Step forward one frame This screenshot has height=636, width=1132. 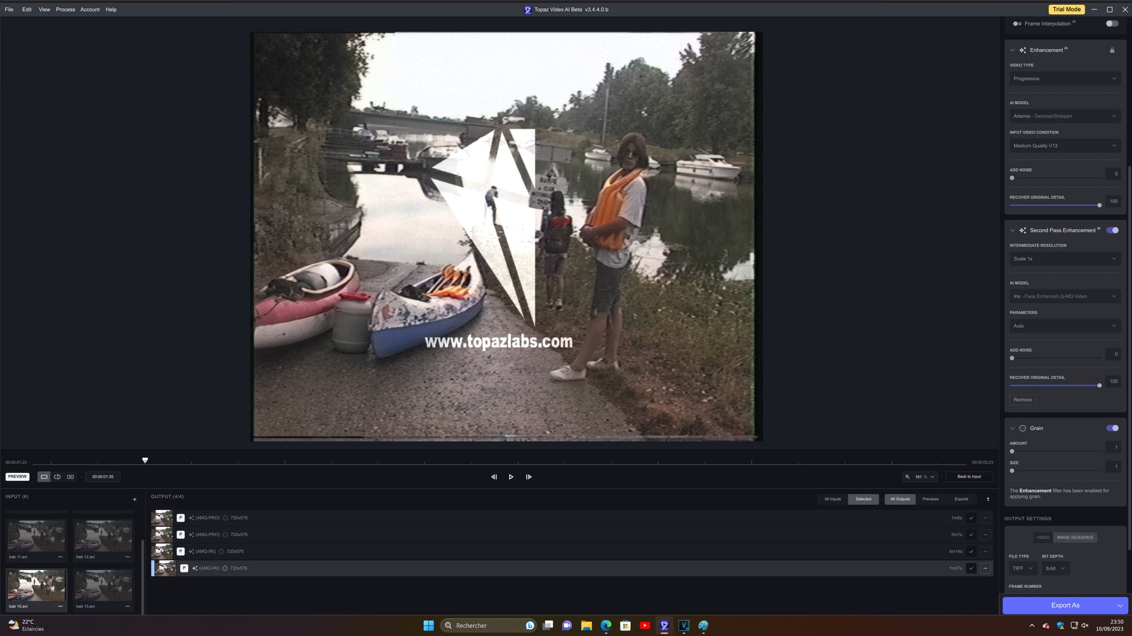pyautogui.click(x=529, y=477)
